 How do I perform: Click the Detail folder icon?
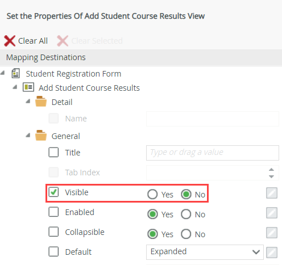point(41,102)
